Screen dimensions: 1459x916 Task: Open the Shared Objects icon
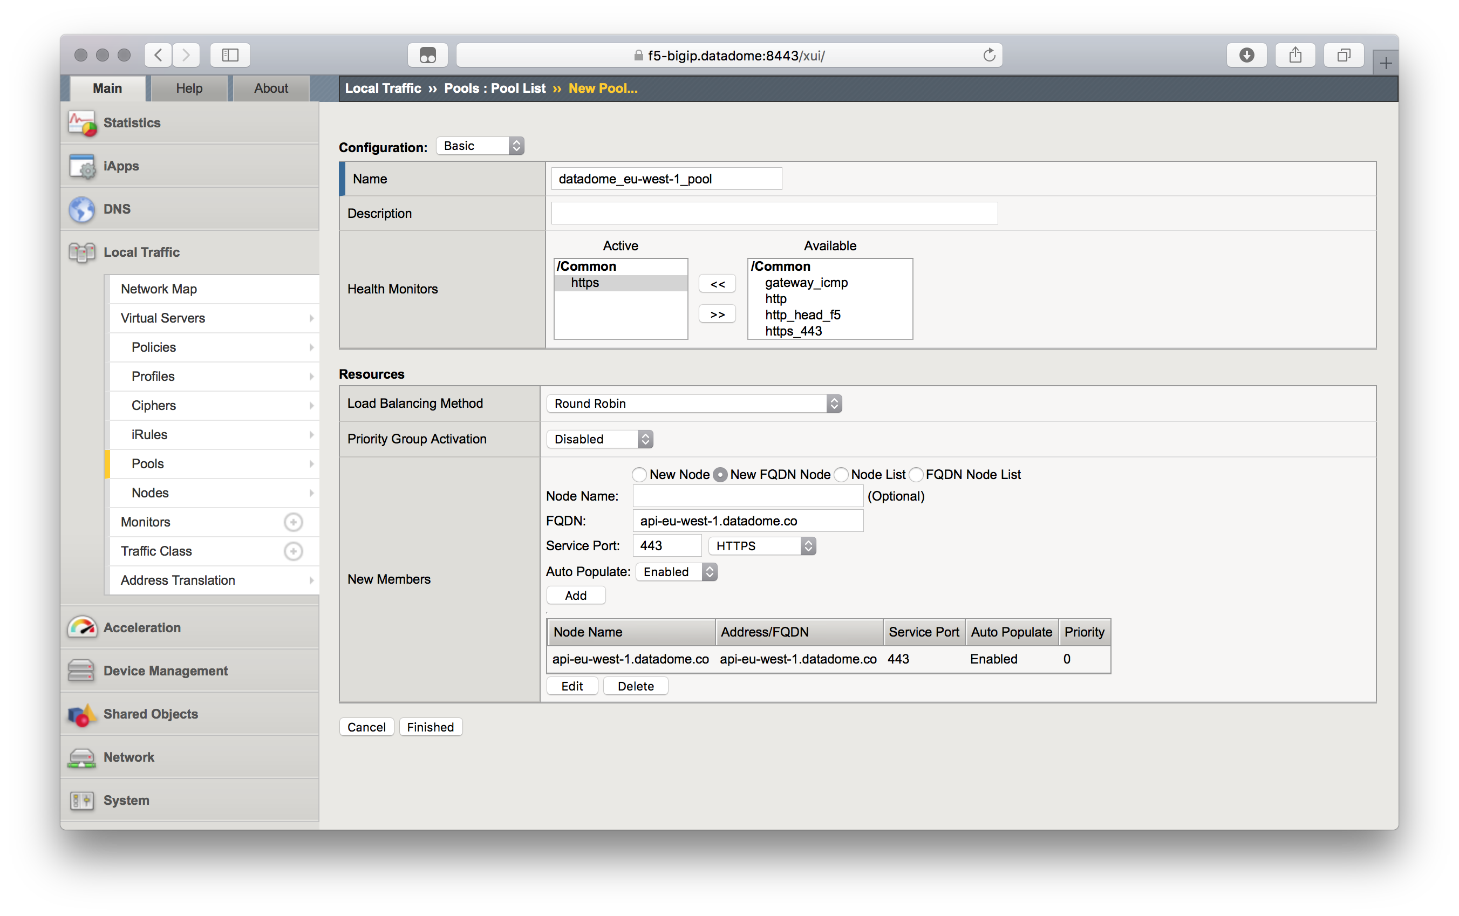(82, 714)
